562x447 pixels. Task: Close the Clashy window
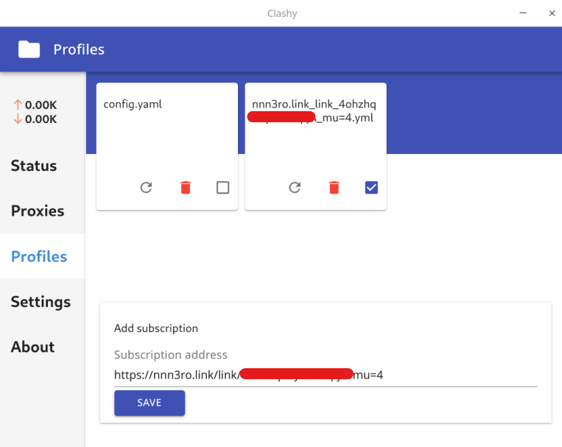(552, 13)
